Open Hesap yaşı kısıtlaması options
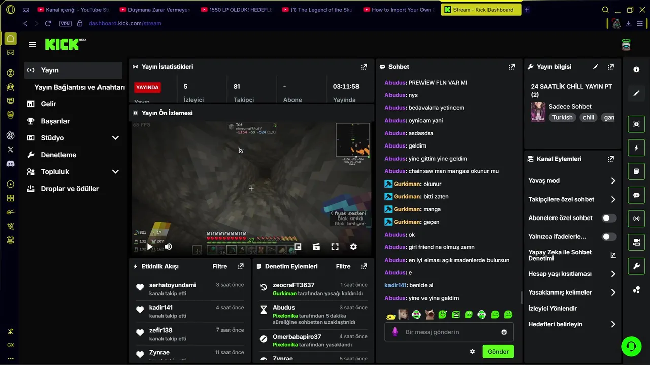This screenshot has width=650, height=365. (572, 274)
